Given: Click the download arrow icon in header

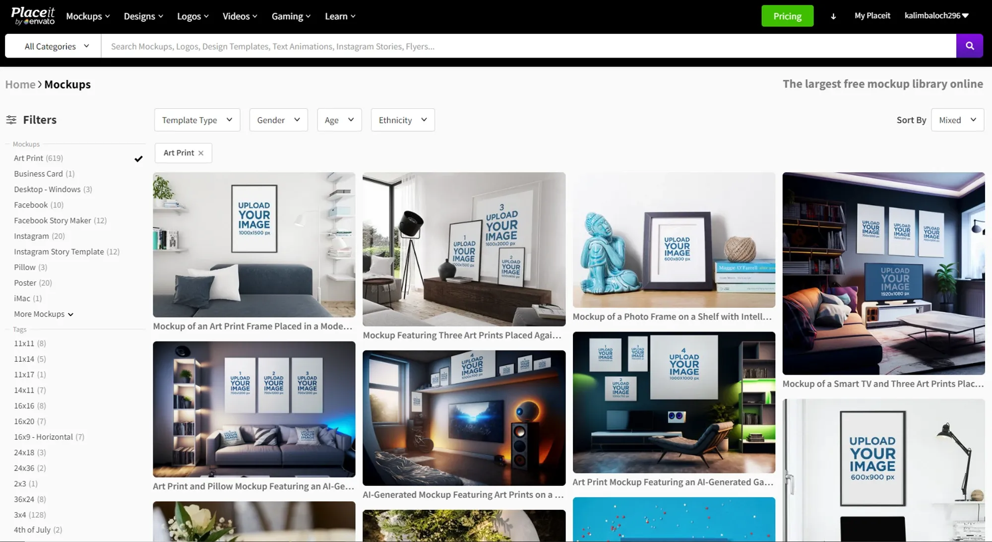Looking at the screenshot, I should click(x=833, y=16).
